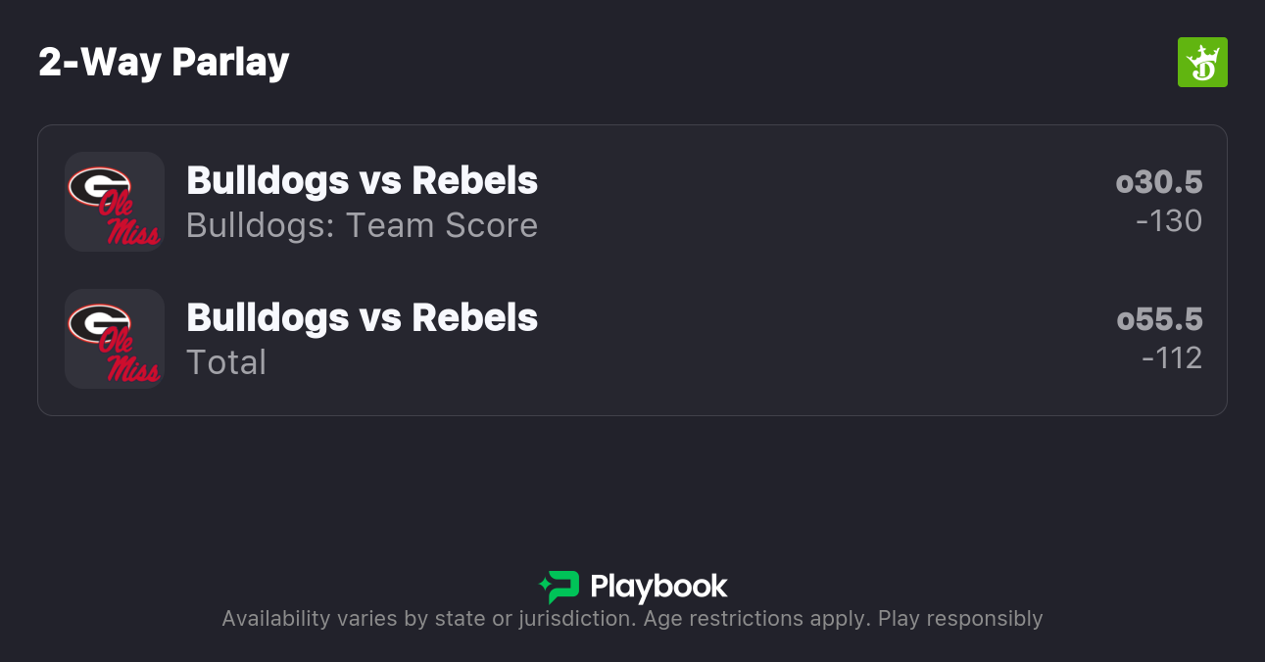Click the team logo beside Bulldogs: Team Score
This screenshot has height=662, width=1265.
coord(114,202)
